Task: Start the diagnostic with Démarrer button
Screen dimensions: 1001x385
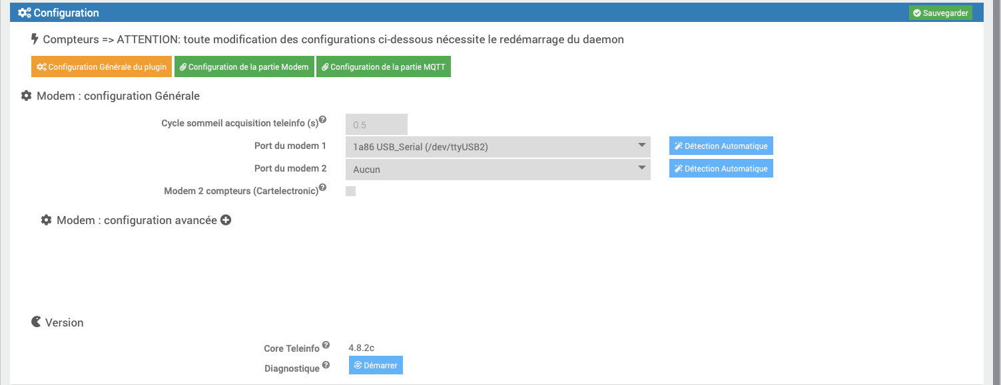Action: pyautogui.click(x=376, y=366)
